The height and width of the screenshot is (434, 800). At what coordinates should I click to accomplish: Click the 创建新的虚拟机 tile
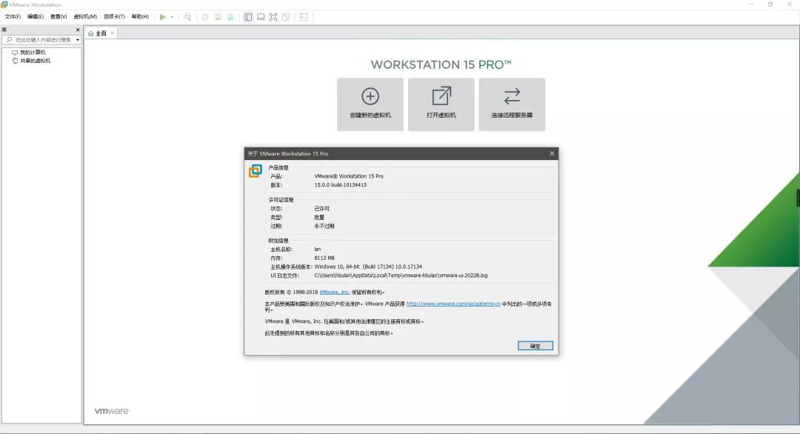click(370, 104)
